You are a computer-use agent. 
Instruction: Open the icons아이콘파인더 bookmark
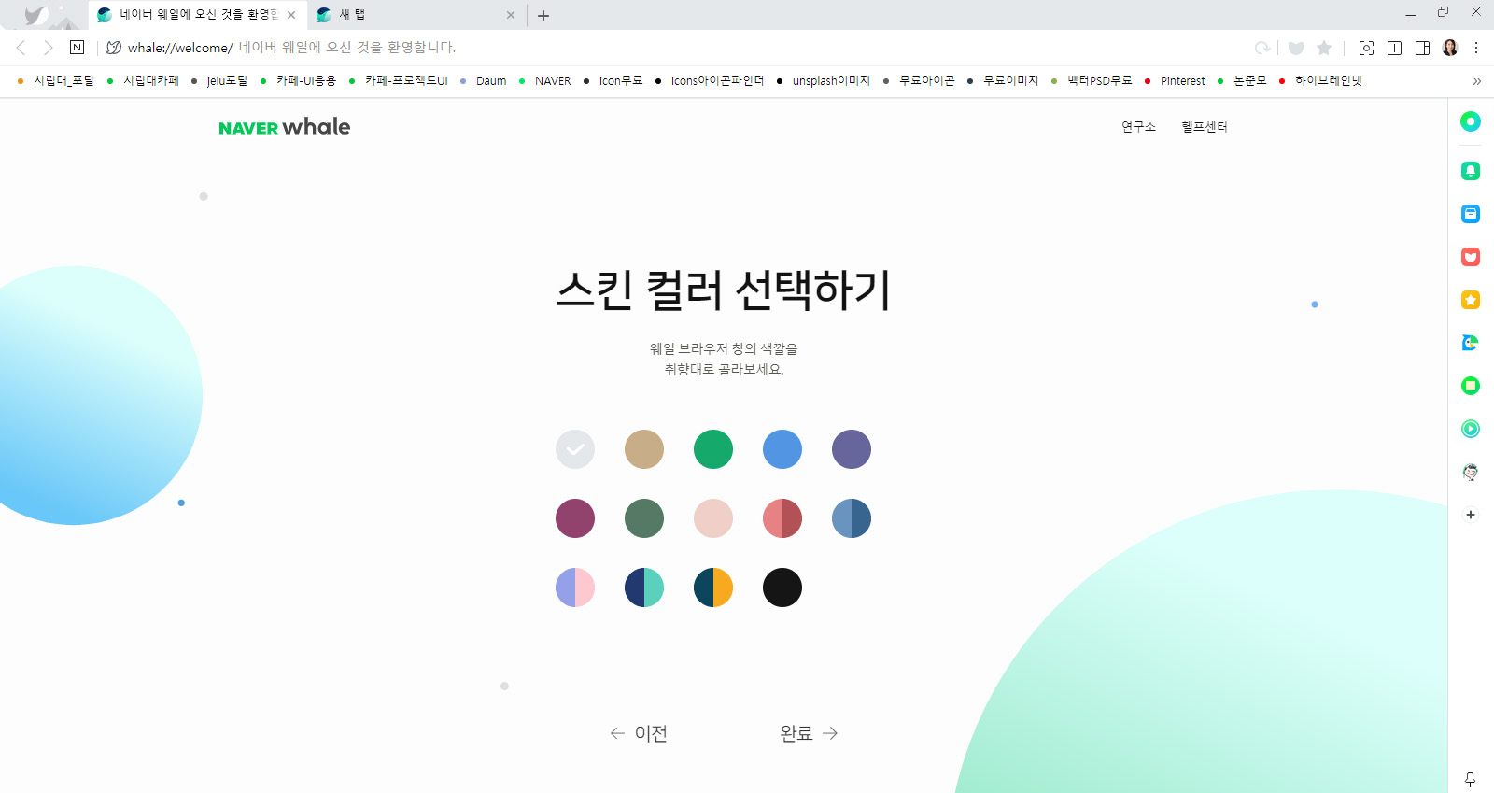click(710, 81)
